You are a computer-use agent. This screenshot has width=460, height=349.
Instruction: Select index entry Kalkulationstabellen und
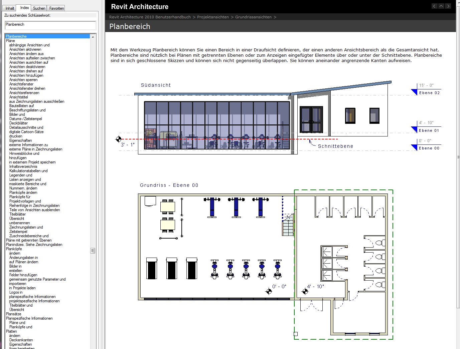pos(28,171)
